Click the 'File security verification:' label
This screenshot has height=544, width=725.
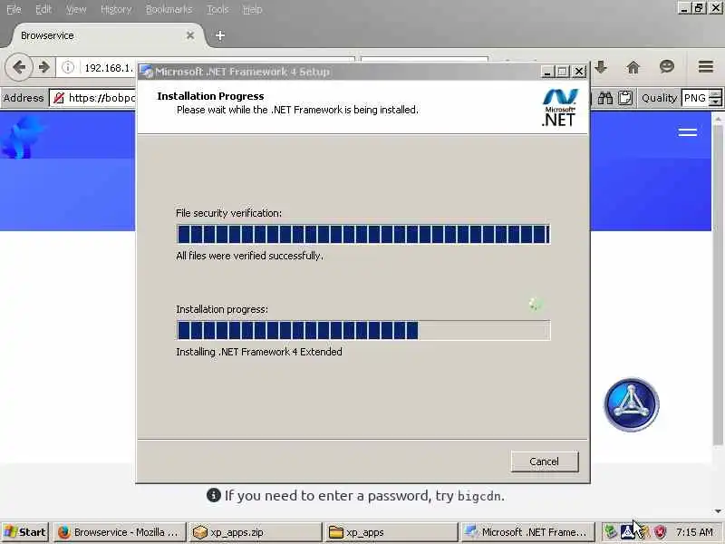228,213
